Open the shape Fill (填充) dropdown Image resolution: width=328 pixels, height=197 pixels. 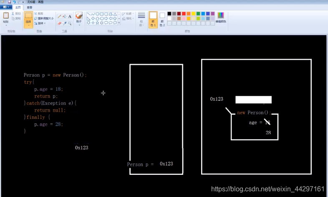[128, 18]
